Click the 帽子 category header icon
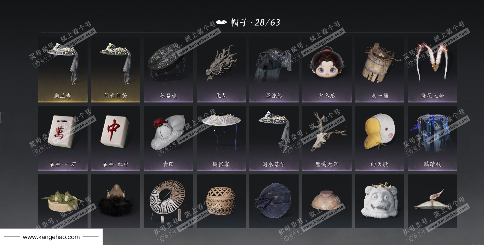Screen dimensions: 484x245 point(222,23)
